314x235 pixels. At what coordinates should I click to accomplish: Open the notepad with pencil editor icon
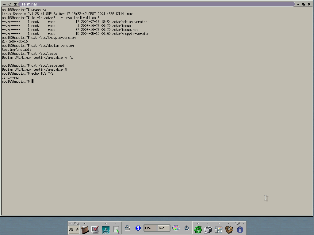[x=116, y=229]
